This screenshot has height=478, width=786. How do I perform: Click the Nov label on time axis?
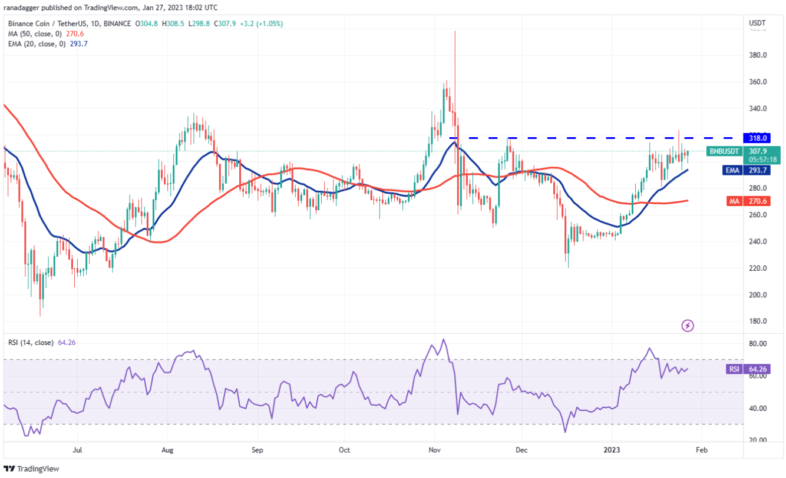click(435, 450)
